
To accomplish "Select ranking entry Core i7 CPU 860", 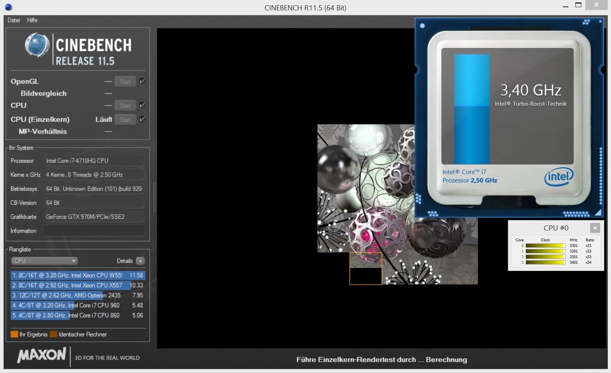I will pyautogui.click(x=78, y=315).
